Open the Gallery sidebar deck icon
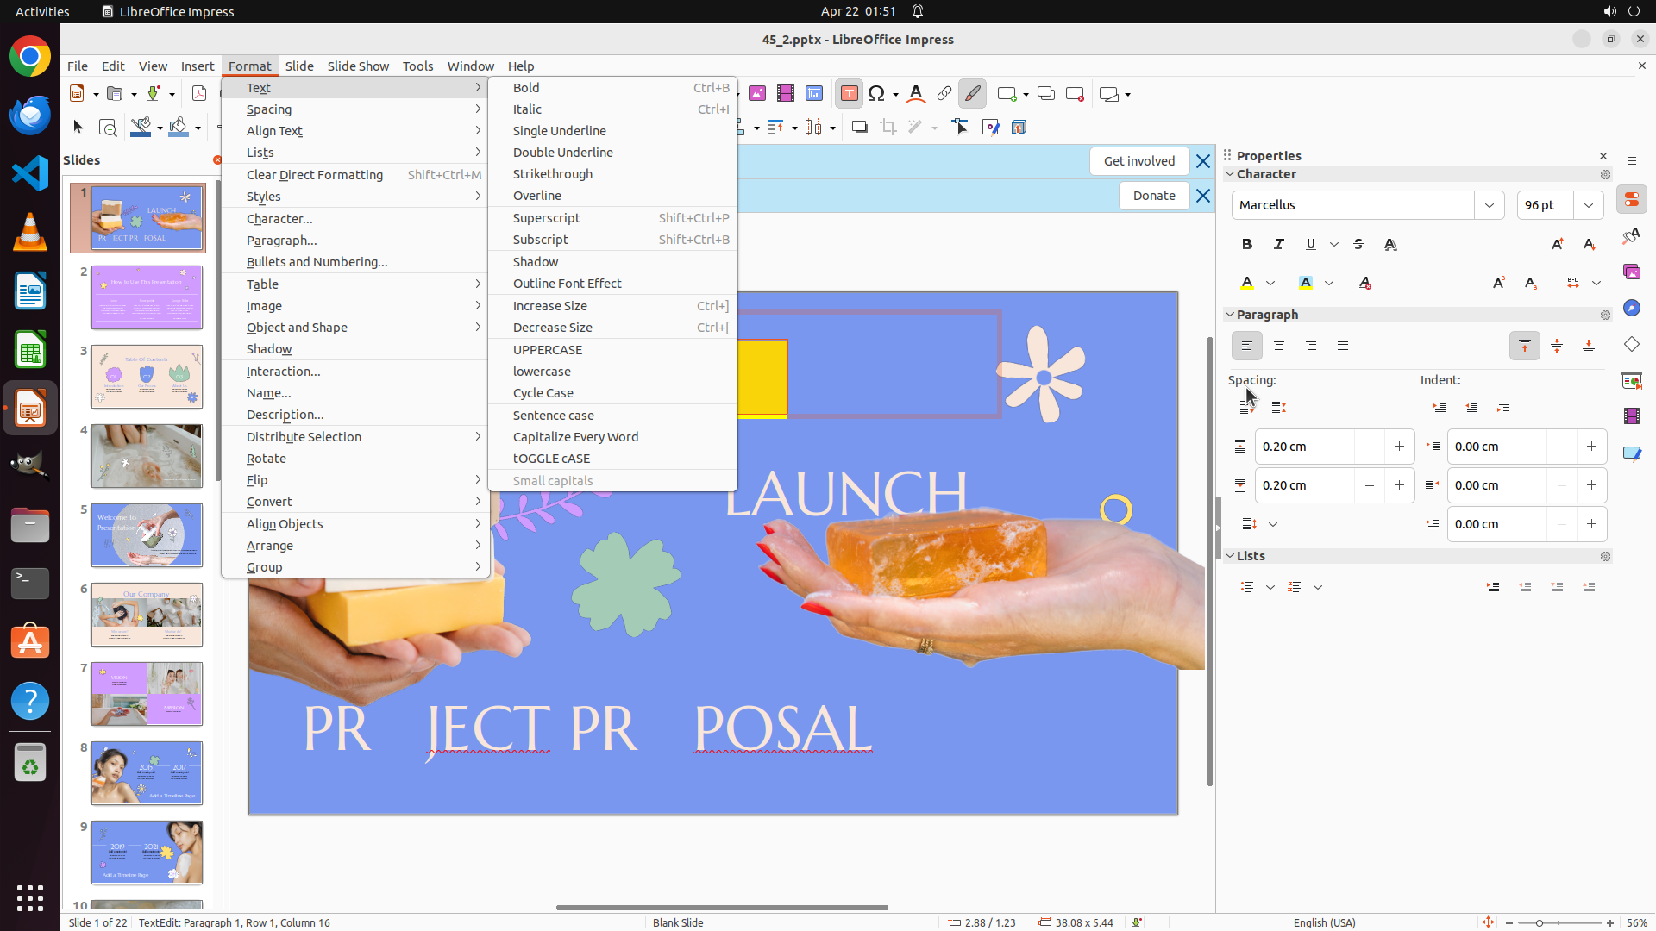This screenshot has height=931, width=1656. coord(1632,272)
